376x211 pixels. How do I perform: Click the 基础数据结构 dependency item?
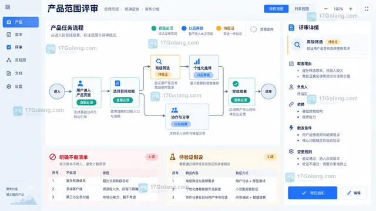(312, 111)
